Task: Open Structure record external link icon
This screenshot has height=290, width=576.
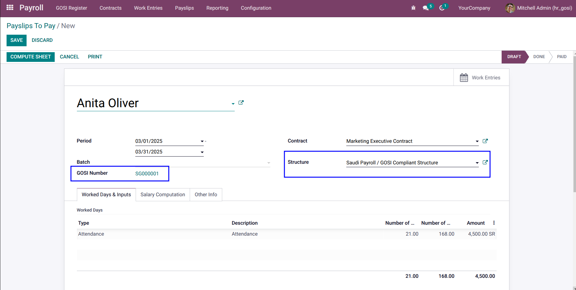Action: click(x=485, y=162)
